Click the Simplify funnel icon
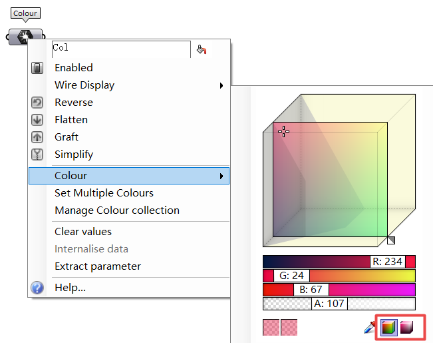Viewport: 433px width, 343px height. point(37,155)
